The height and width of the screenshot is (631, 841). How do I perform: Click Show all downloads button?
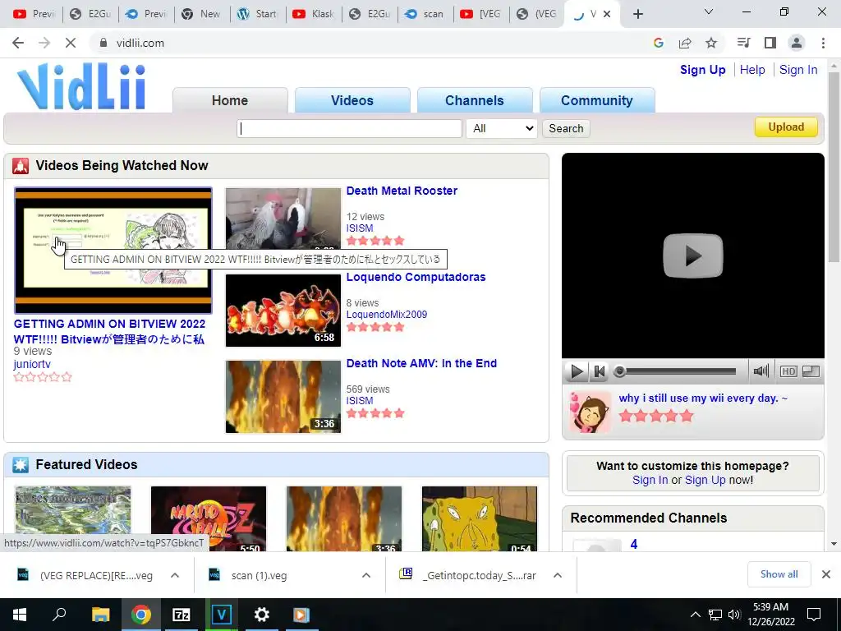click(779, 574)
